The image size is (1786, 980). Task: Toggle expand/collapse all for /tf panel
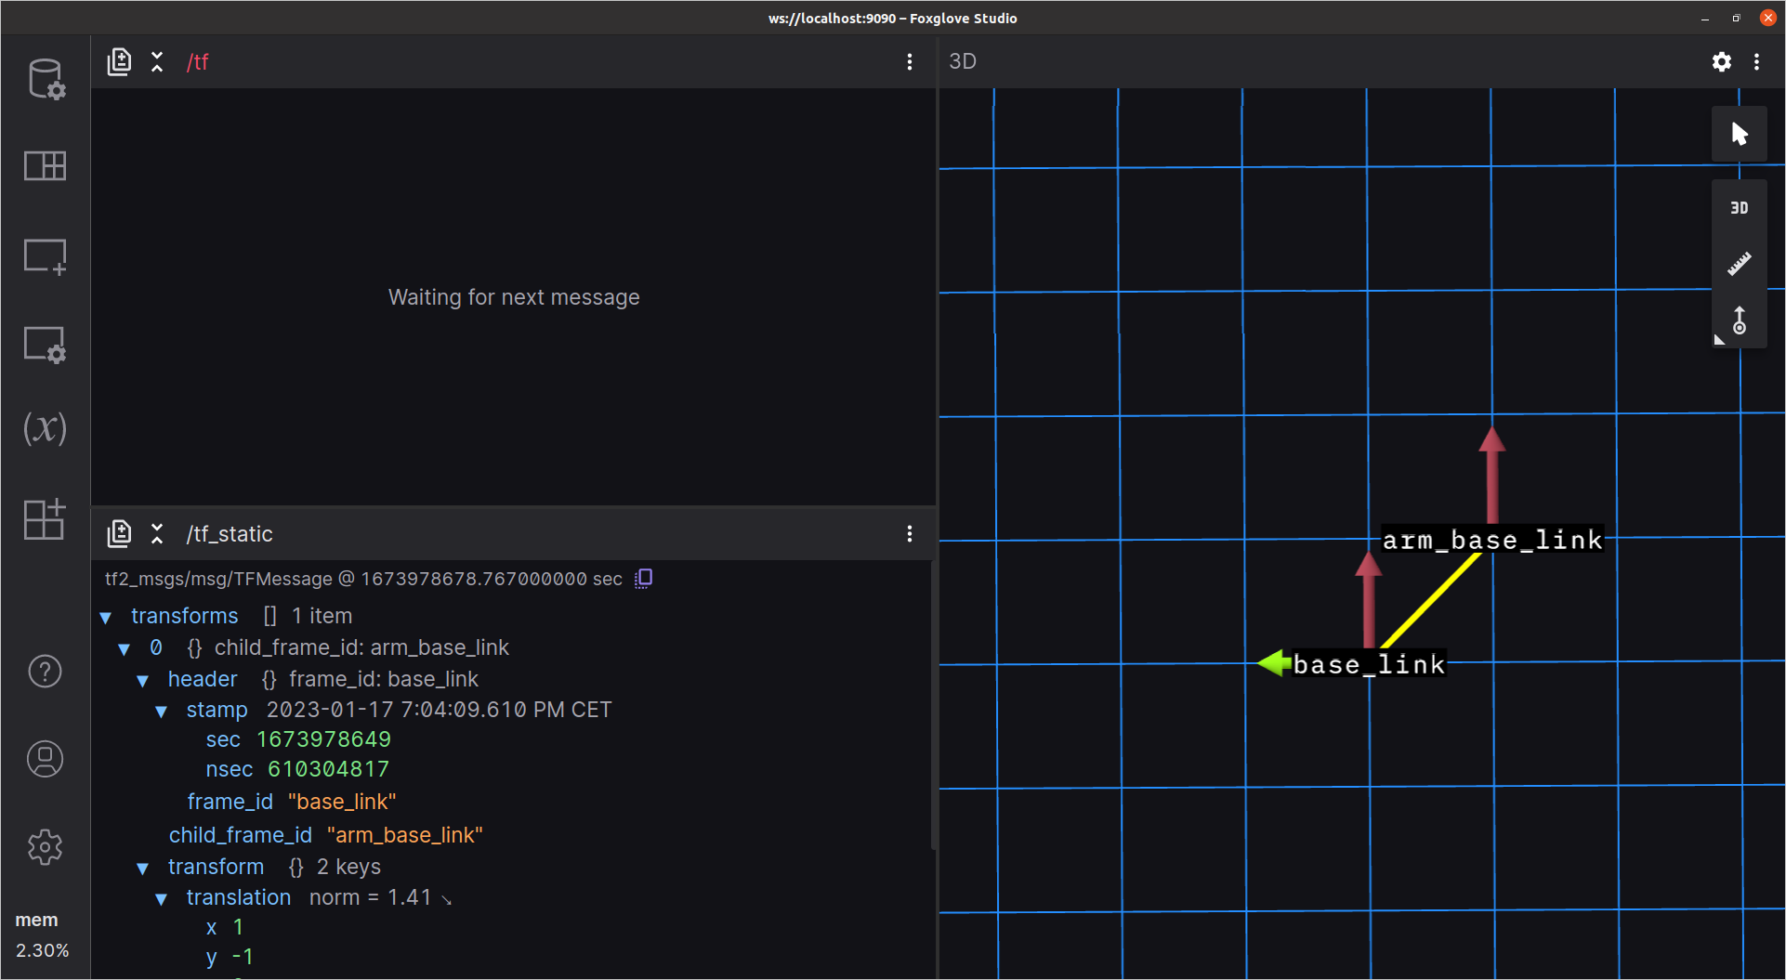tap(157, 62)
